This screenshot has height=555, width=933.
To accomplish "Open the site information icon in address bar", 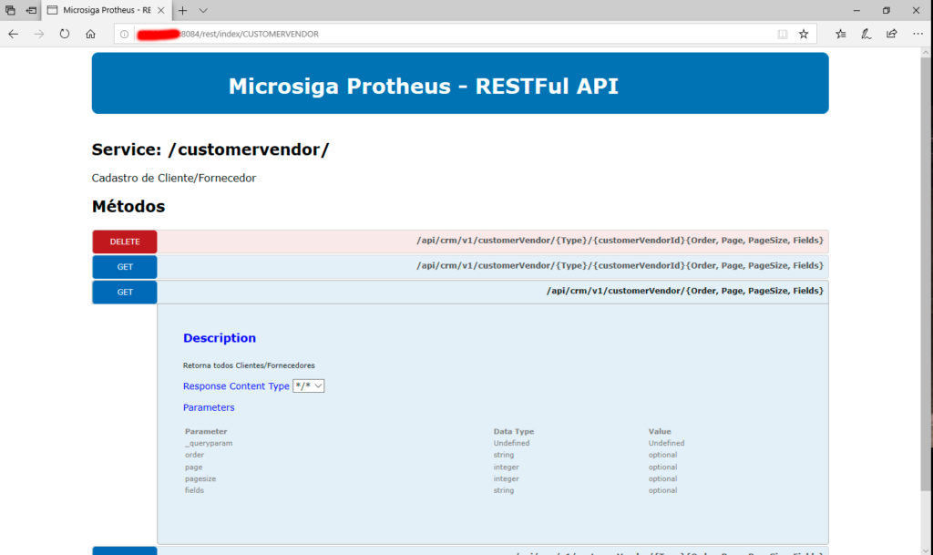I will pos(124,34).
